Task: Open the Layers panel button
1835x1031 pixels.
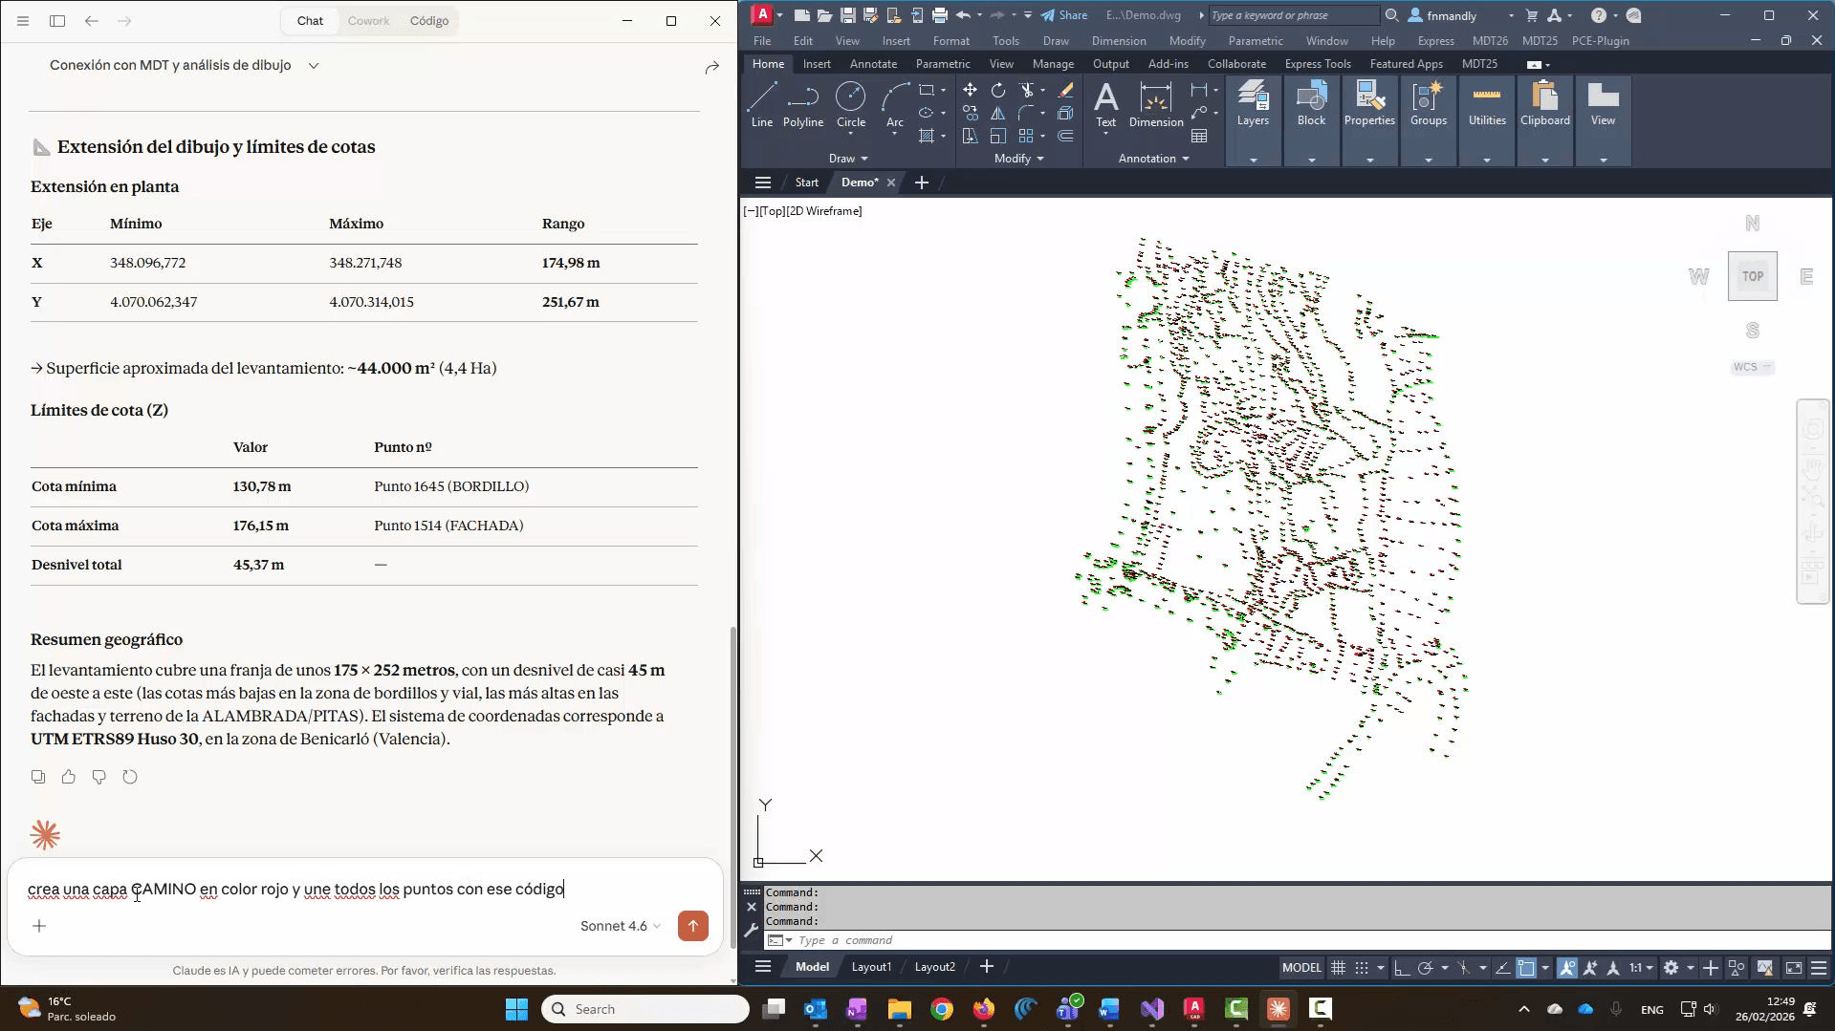Action: tap(1253, 104)
